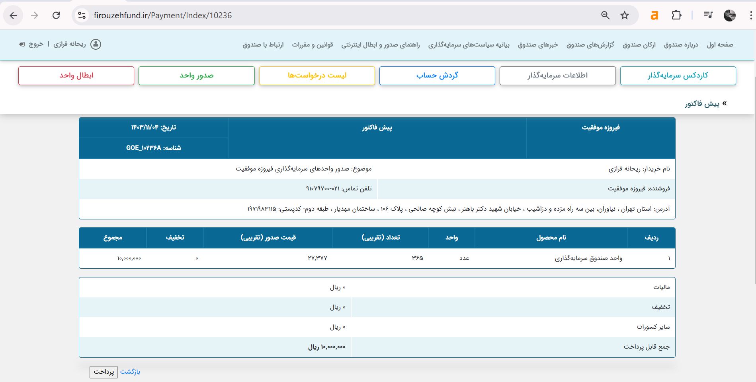Click the خروج logout link
The height and width of the screenshot is (382, 756).
click(36, 44)
